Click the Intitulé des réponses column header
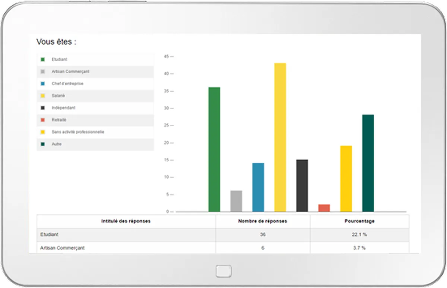Viewport: 447px width, 288px height. [126, 221]
